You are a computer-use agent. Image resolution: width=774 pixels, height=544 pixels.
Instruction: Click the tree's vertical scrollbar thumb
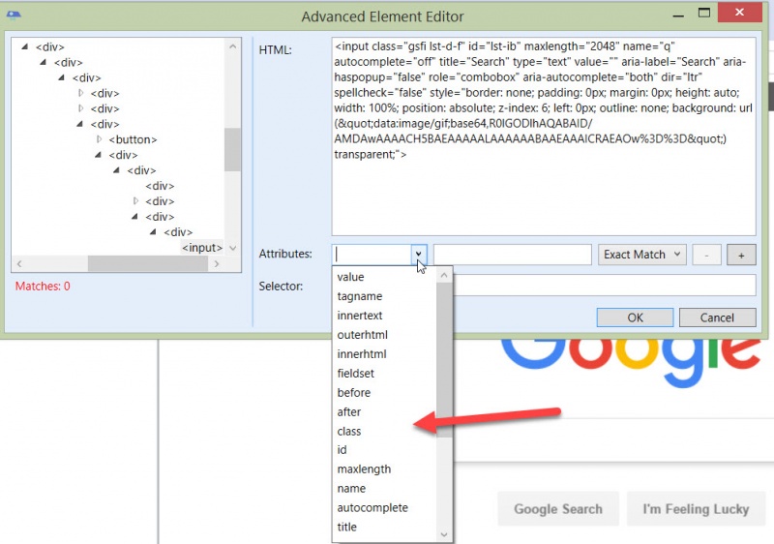[x=232, y=150]
